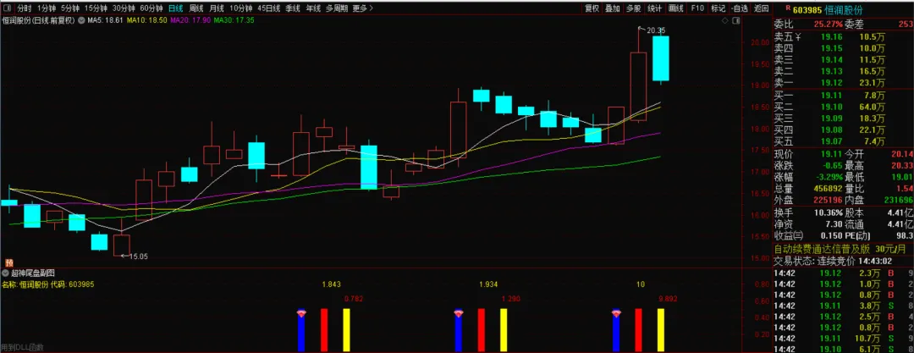Click the 换手 value 10.36%
The width and height of the screenshot is (914, 353).
click(x=829, y=213)
